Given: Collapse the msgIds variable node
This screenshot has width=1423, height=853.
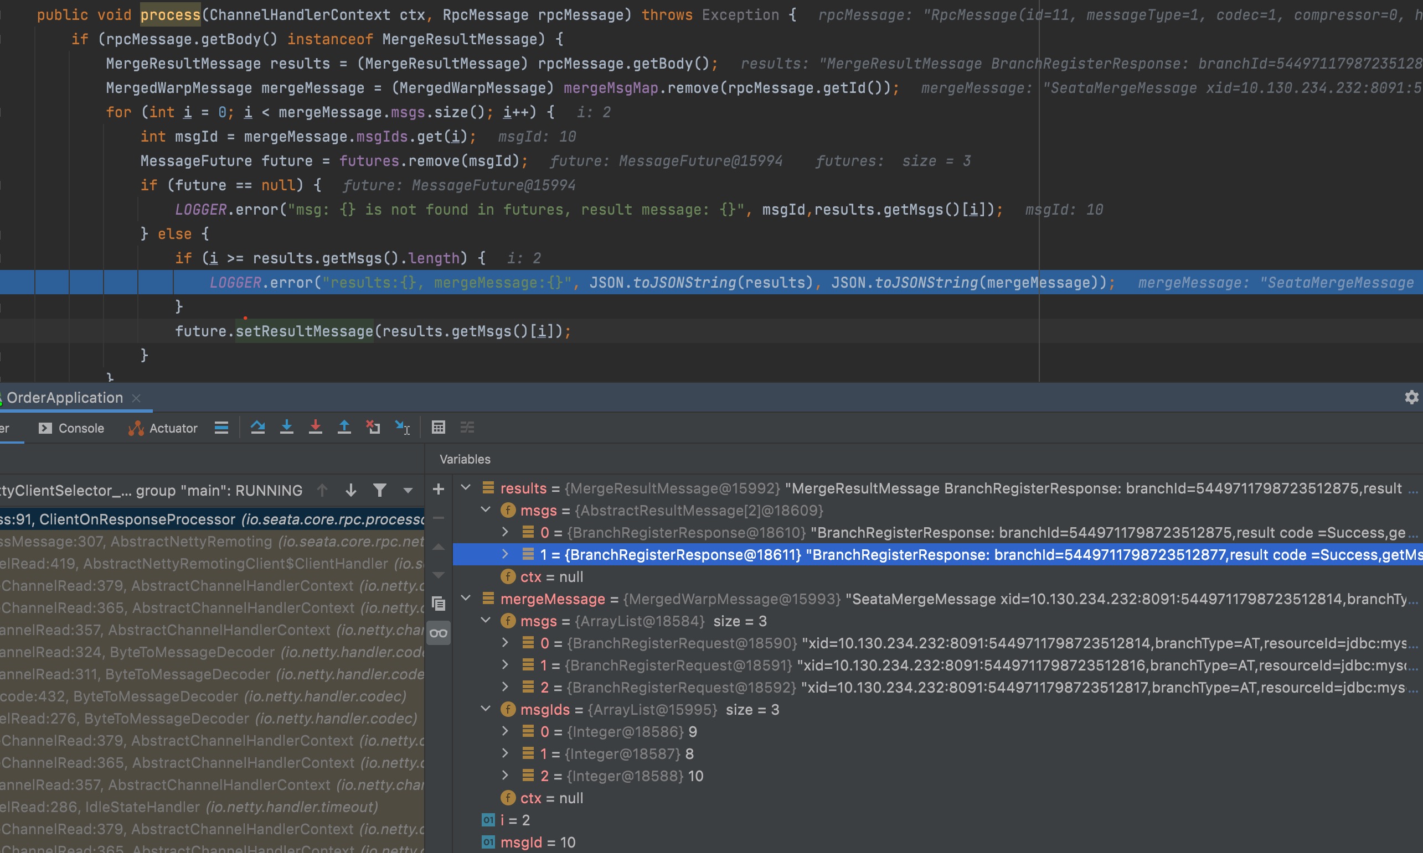Looking at the screenshot, I should pos(486,709).
